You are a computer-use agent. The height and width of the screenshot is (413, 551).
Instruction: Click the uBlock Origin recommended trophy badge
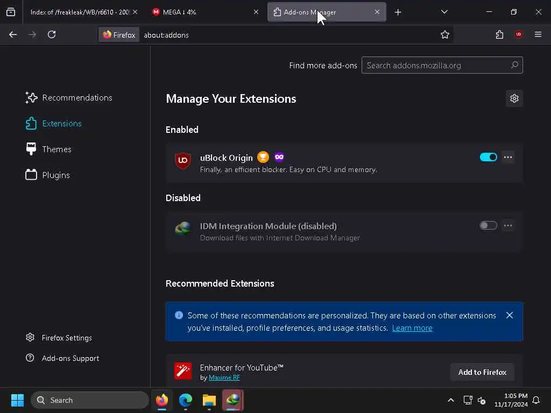[263, 157]
